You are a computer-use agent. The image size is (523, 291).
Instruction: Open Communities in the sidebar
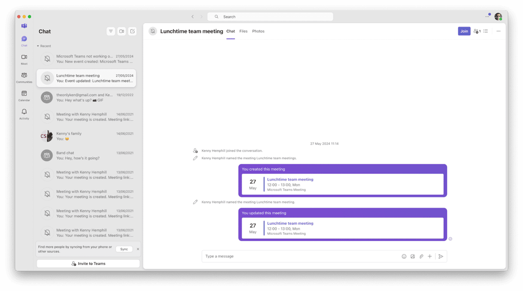coord(24,77)
